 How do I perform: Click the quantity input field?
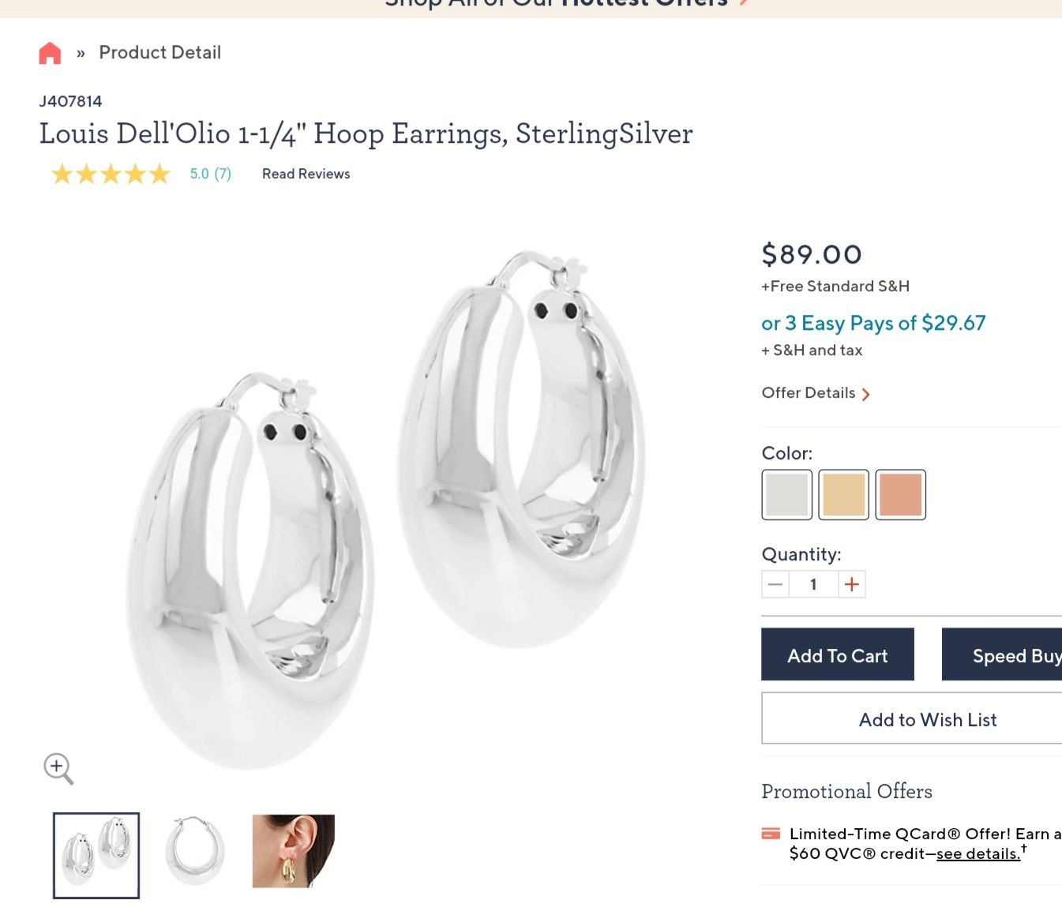pos(812,584)
